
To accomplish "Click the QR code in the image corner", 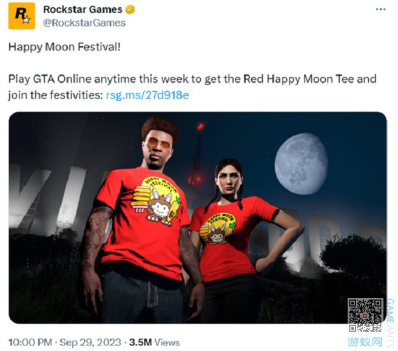I will pos(365,315).
